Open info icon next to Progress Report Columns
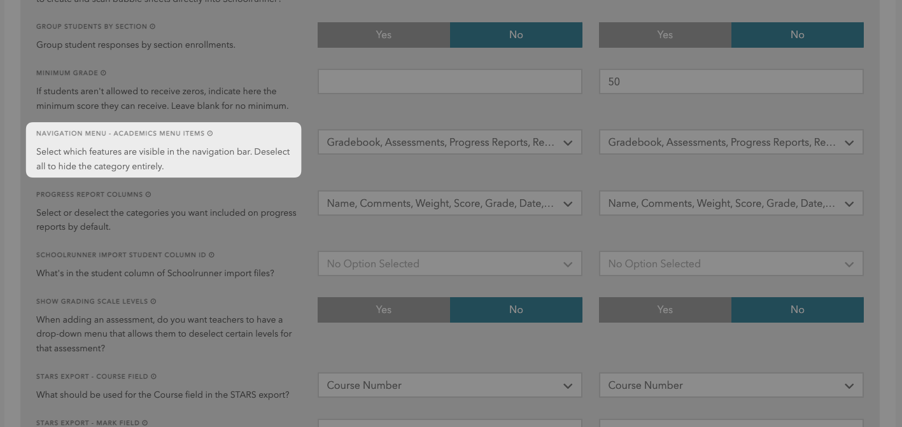 click(x=148, y=195)
